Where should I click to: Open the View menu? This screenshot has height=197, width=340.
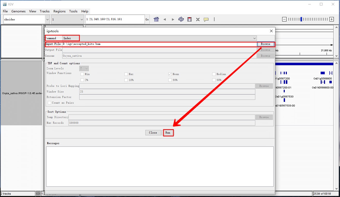coord(33,11)
